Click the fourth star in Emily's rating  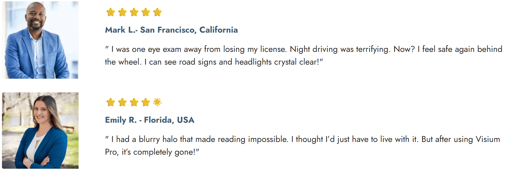click(146, 102)
